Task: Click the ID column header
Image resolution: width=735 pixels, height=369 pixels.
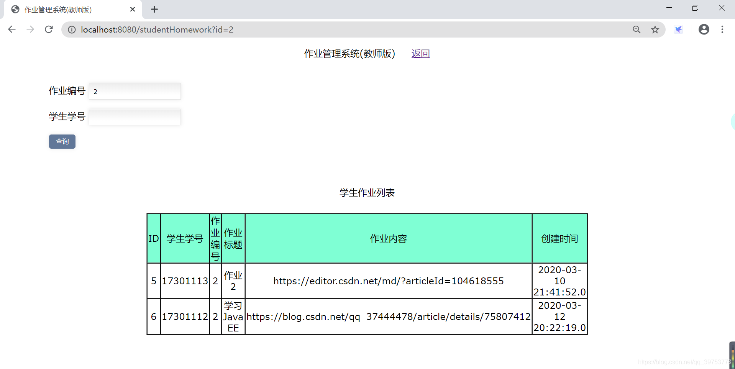Action: [x=153, y=238]
